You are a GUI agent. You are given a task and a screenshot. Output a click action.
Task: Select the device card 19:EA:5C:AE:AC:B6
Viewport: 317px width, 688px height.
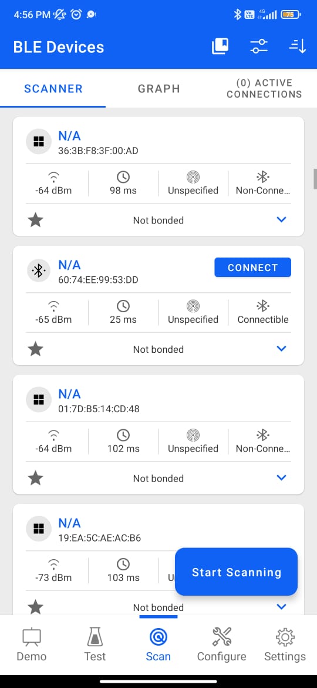coord(158,559)
